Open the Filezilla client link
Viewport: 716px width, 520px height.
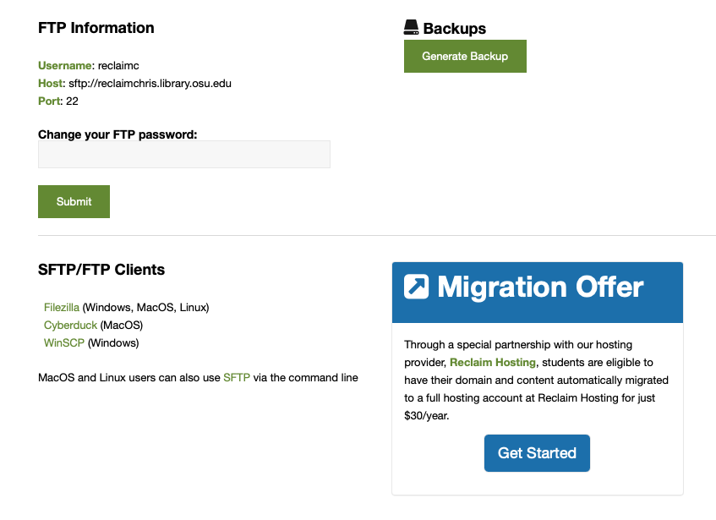[x=62, y=307]
